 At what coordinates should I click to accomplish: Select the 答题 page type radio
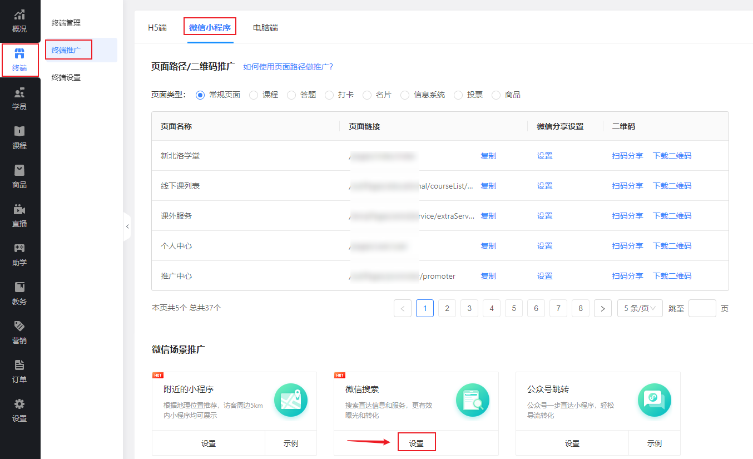point(291,95)
